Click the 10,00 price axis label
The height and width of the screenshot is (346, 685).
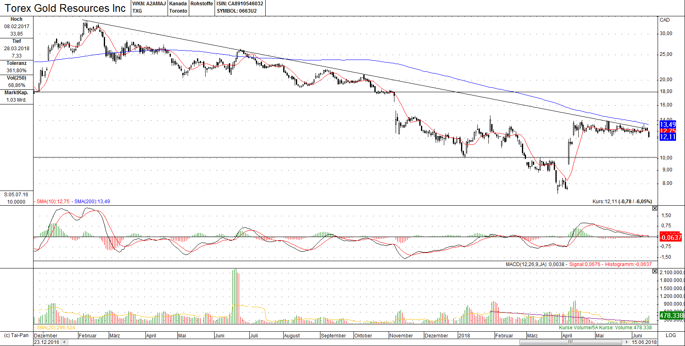pos(666,158)
